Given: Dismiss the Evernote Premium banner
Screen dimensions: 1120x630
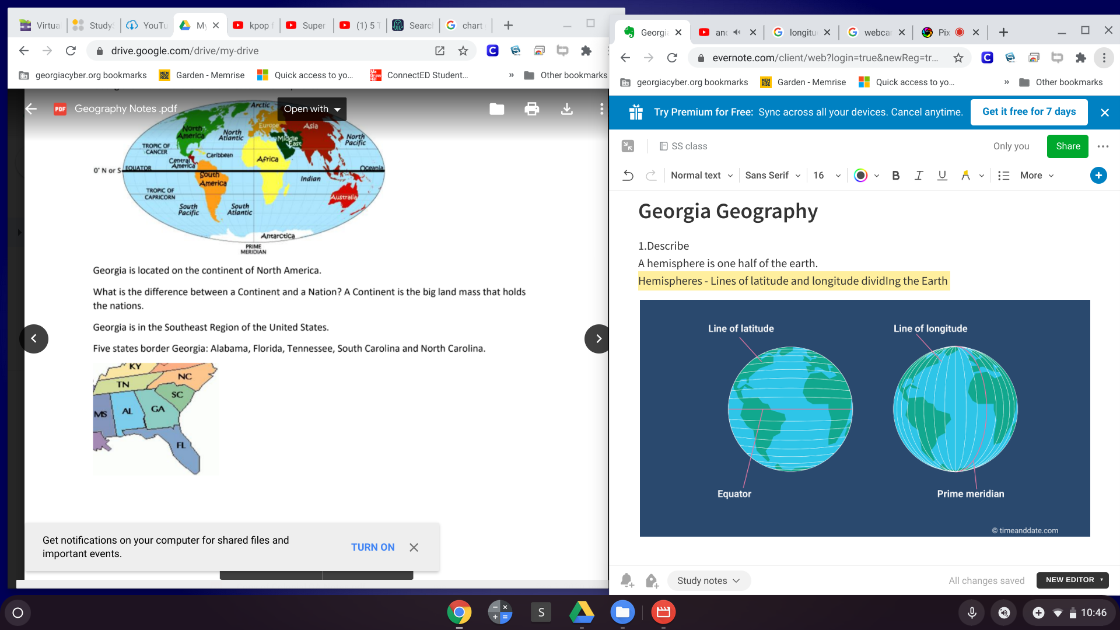Looking at the screenshot, I should (1104, 113).
